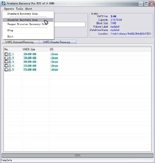Click the 100% progress bar

point(77,156)
